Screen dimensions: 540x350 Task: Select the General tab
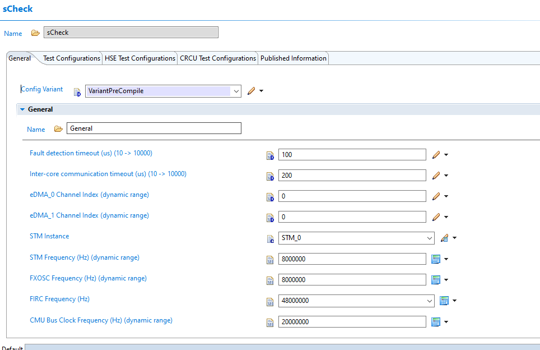(20, 58)
